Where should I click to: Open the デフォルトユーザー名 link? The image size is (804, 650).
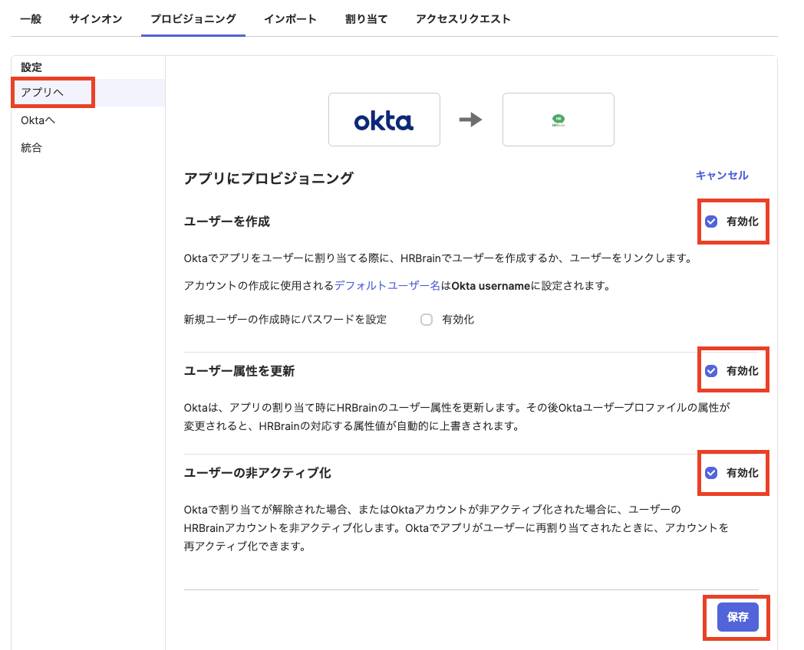click(387, 286)
